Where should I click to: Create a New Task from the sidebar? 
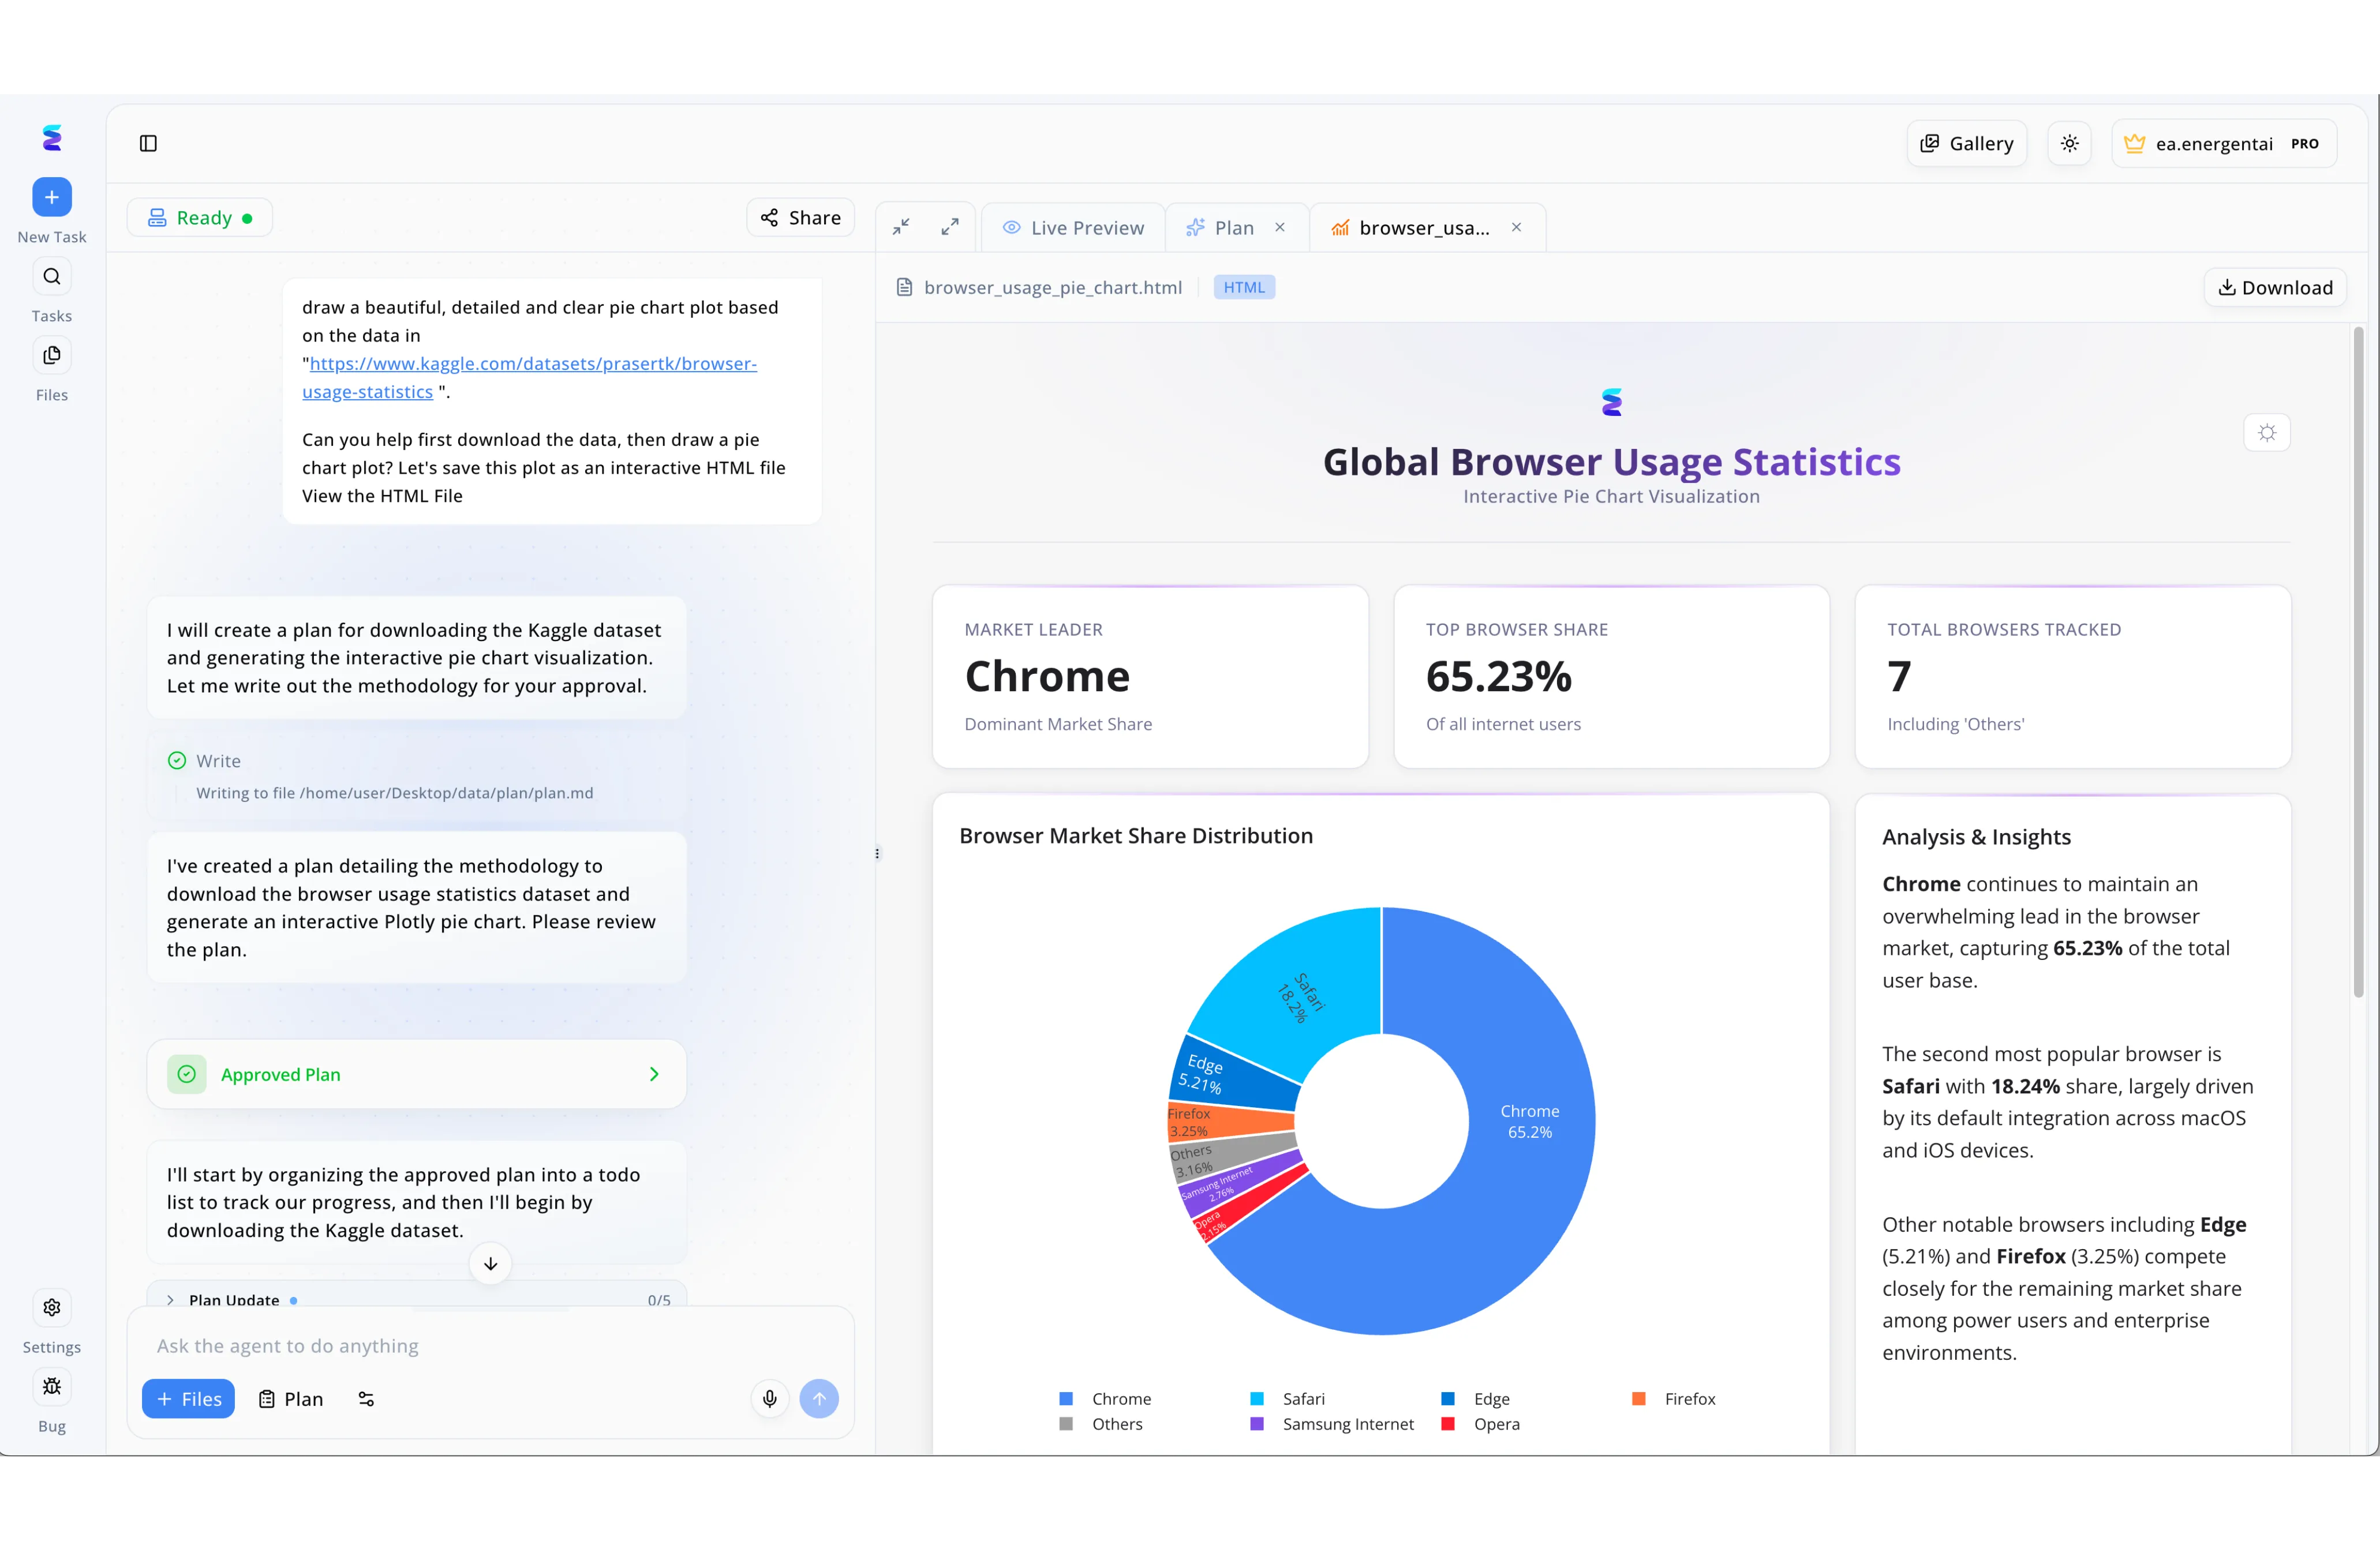51,197
